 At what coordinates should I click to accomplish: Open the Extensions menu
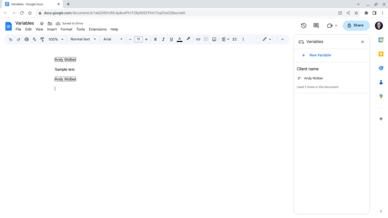pos(98,29)
